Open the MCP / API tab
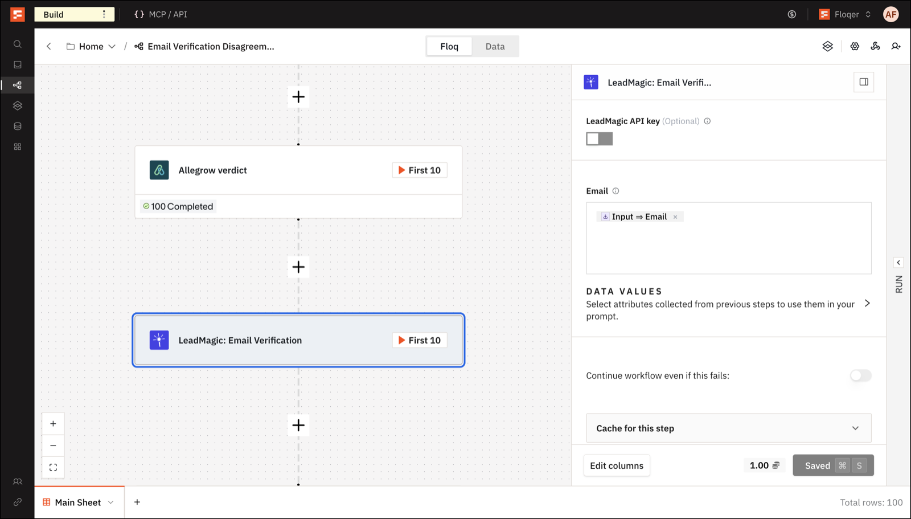 [161, 14]
